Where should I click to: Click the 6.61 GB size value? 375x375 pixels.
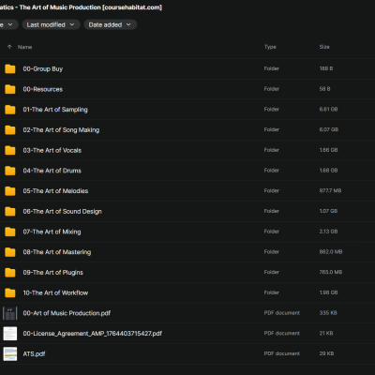328,110
